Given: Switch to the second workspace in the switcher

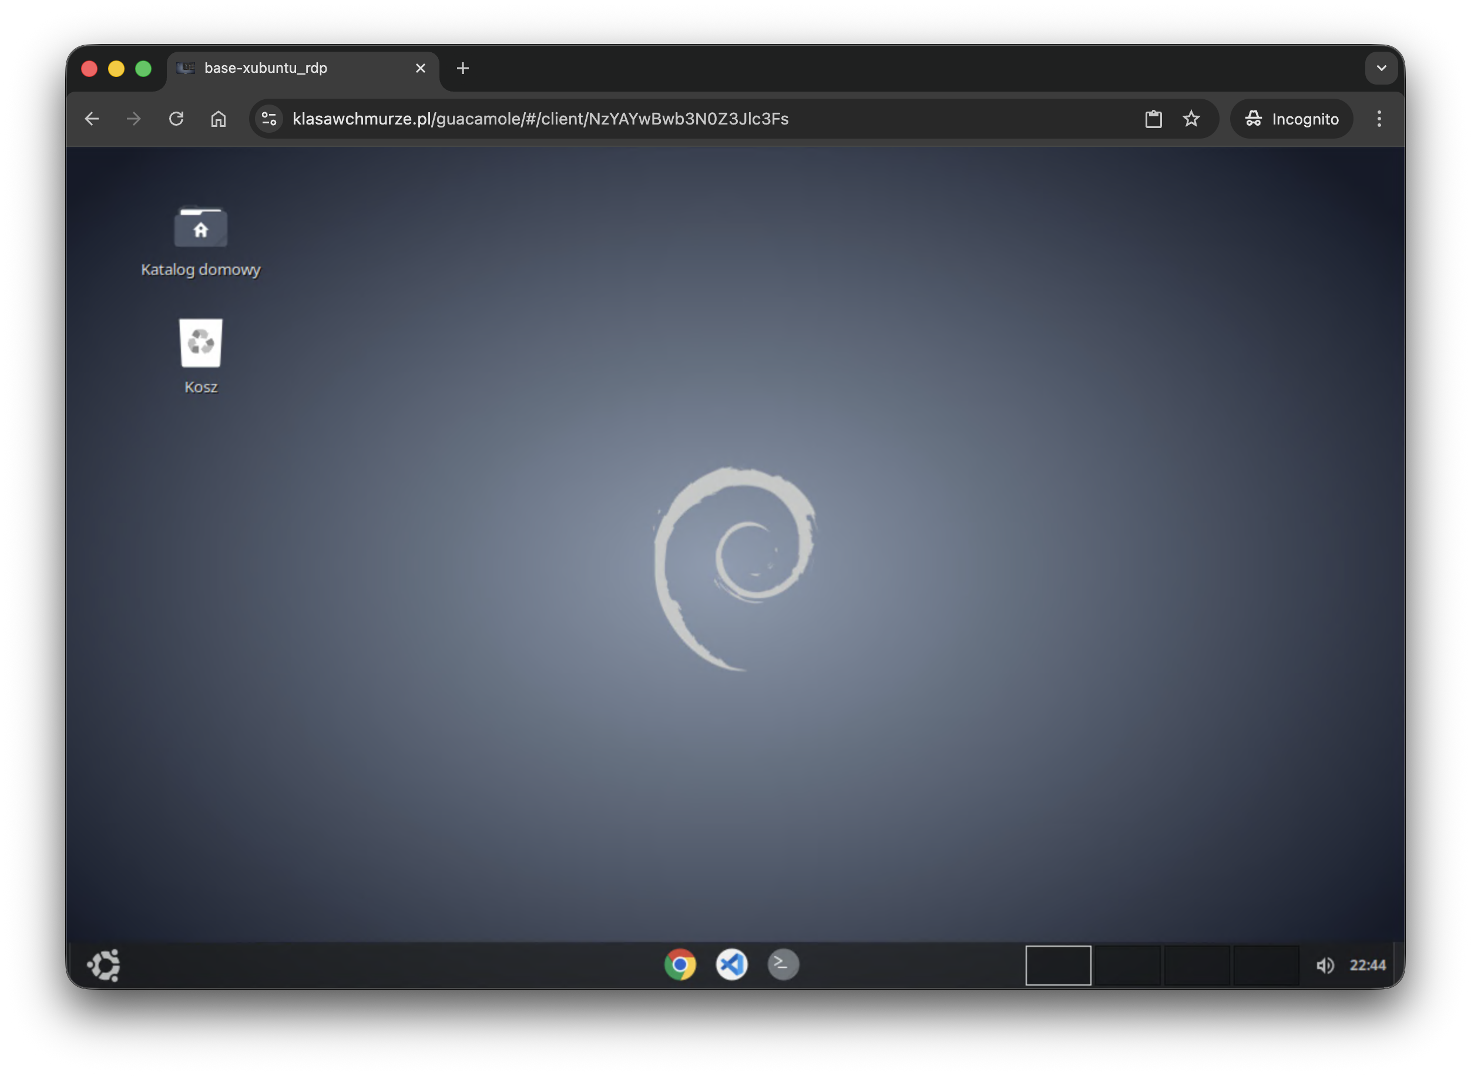Looking at the screenshot, I should [x=1129, y=964].
